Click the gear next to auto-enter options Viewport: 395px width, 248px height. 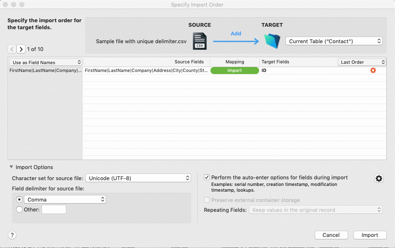[x=379, y=178]
